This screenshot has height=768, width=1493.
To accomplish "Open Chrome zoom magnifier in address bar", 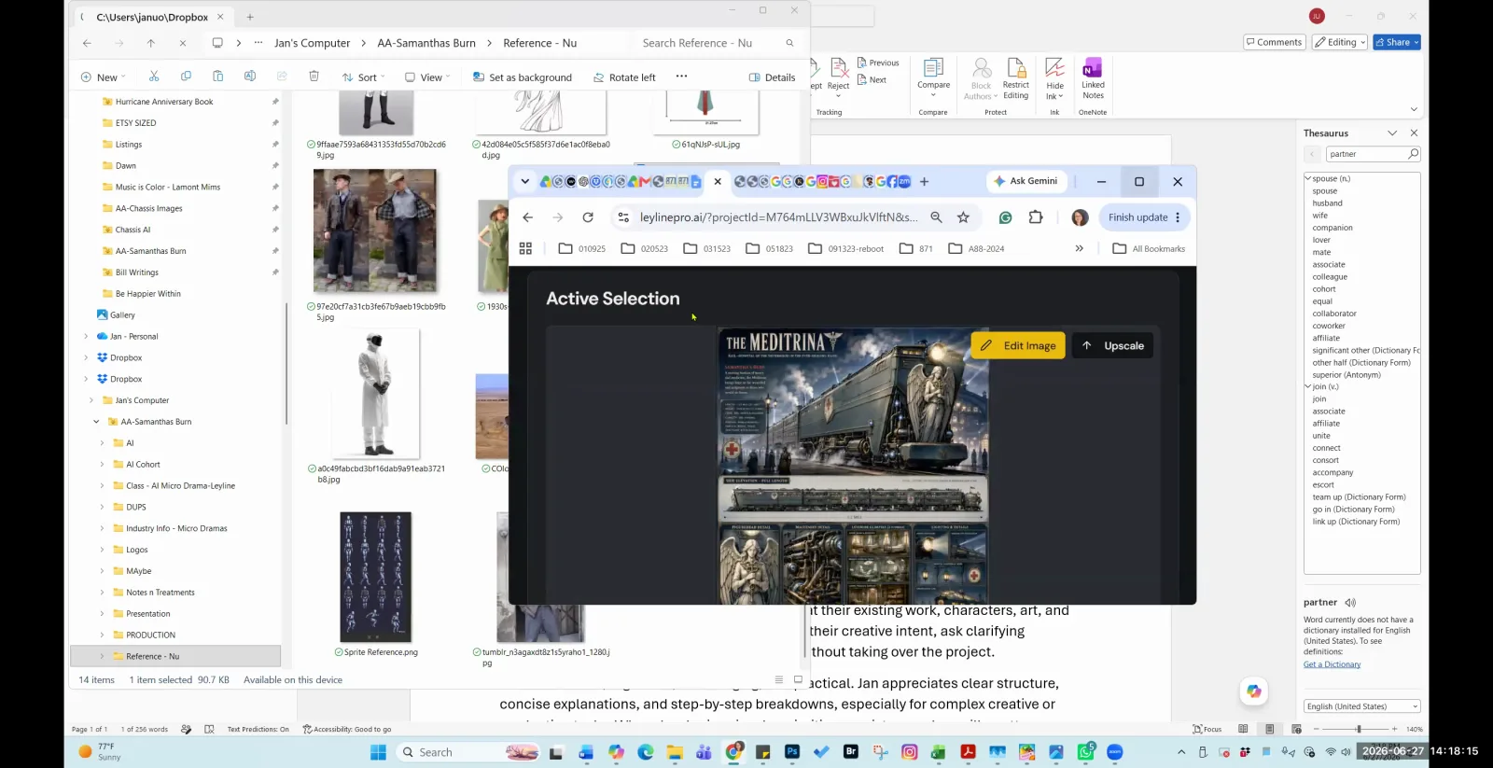I will (936, 217).
